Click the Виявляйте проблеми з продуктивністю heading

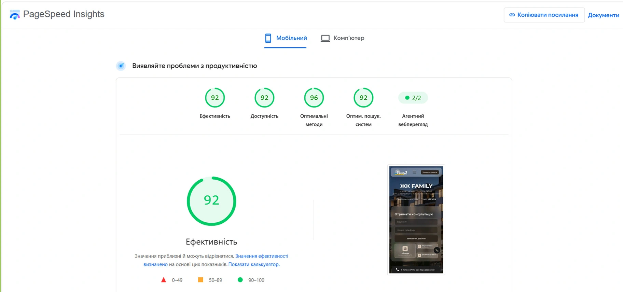pos(194,66)
